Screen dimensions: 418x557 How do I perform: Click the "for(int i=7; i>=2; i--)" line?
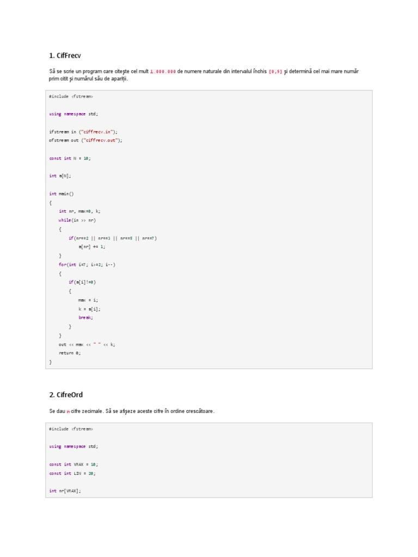[87, 264]
